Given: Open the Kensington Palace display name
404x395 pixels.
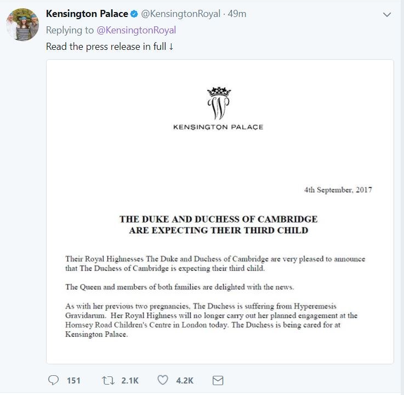Looking at the screenshot, I should [x=87, y=14].
